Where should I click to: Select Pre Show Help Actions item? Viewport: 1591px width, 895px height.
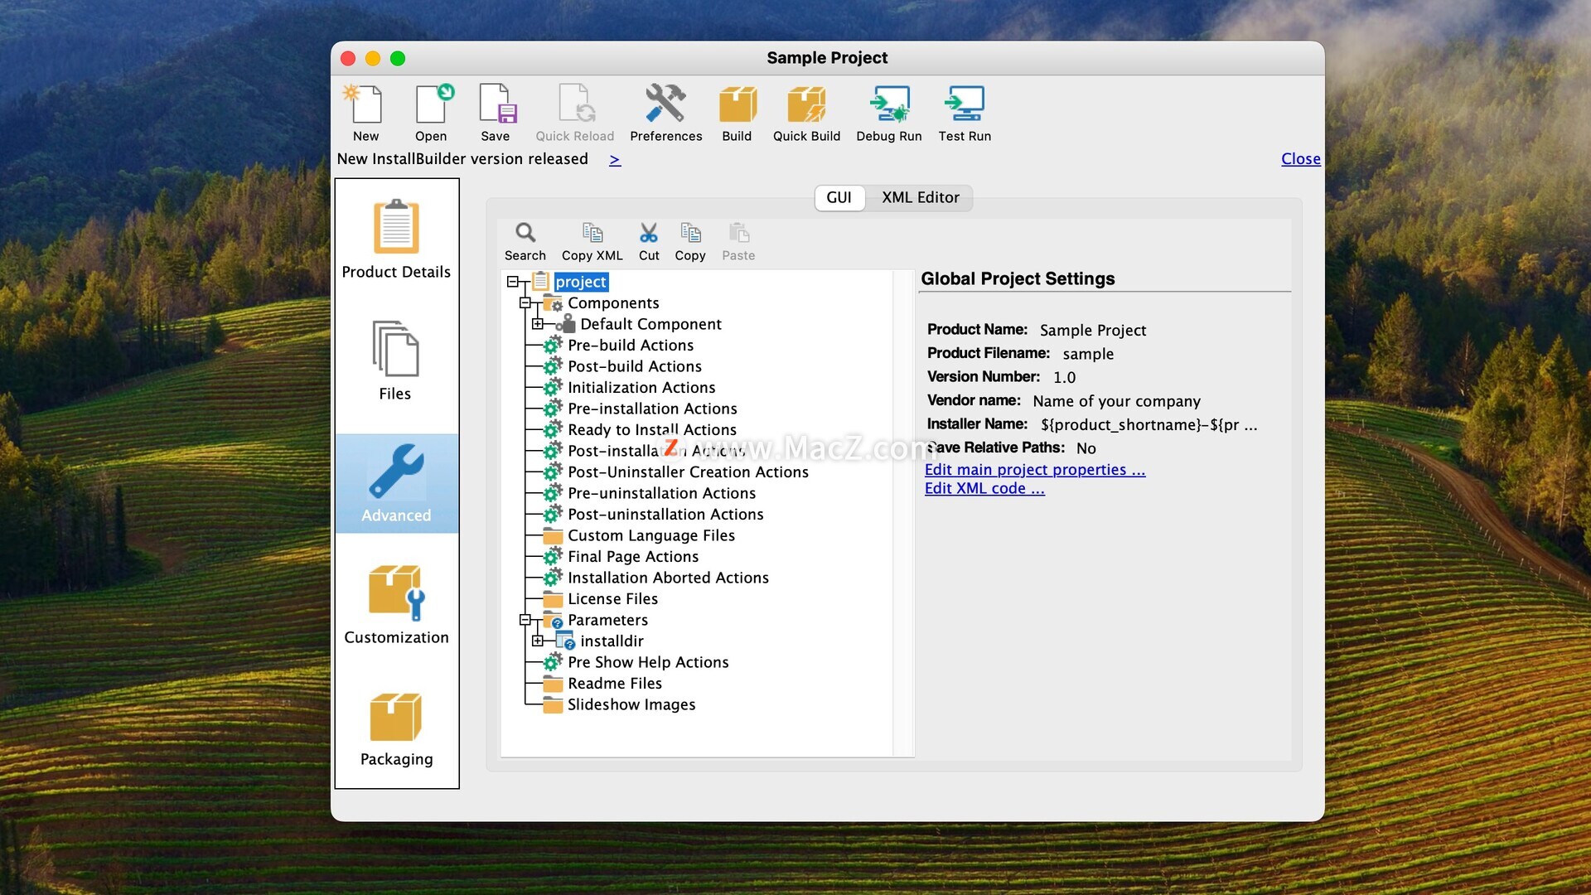click(x=648, y=662)
